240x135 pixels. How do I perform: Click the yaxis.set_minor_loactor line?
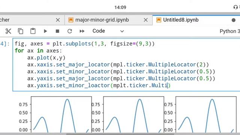click(99, 85)
